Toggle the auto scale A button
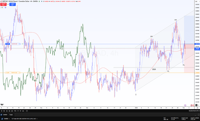Viewport: 200px width, 121px height. [x=197, y=105]
